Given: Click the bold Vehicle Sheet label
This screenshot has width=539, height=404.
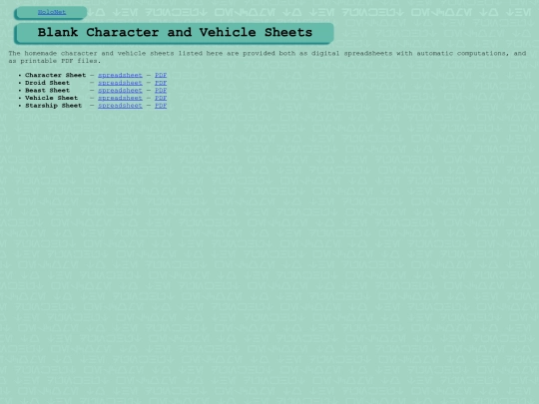Looking at the screenshot, I should click(x=52, y=98).
